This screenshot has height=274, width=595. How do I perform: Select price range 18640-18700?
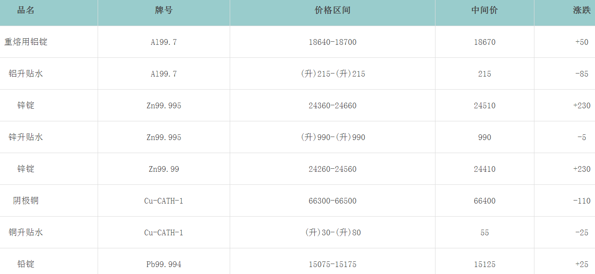coord(332,42)
